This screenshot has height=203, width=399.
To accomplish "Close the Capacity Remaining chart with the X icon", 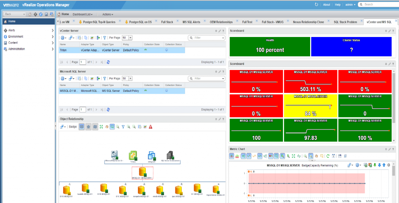I will pos(388,165).
